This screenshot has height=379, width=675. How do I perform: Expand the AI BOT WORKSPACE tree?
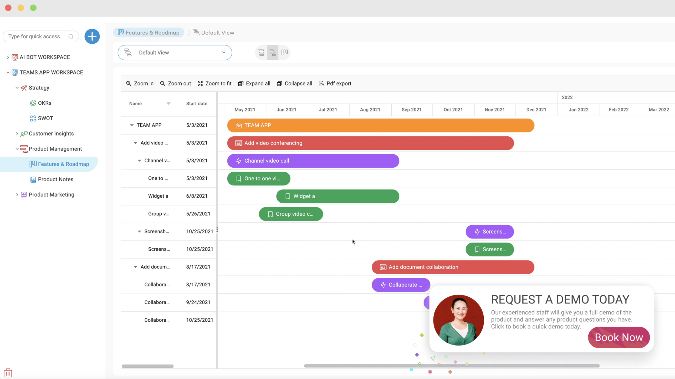(x=8, y=57)
